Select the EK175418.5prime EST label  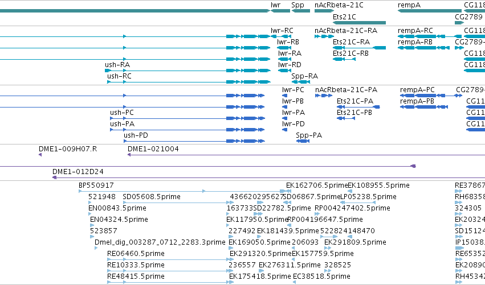pos(260,276)
